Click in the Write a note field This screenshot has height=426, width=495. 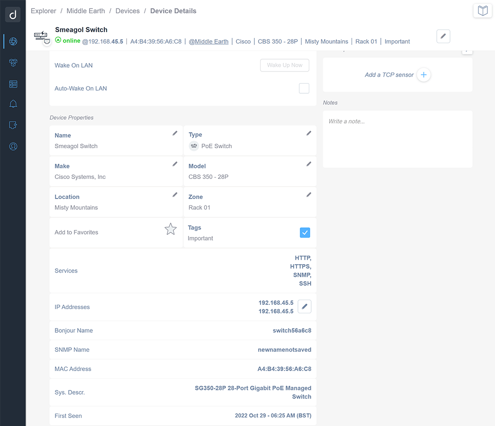pos(397,139)
